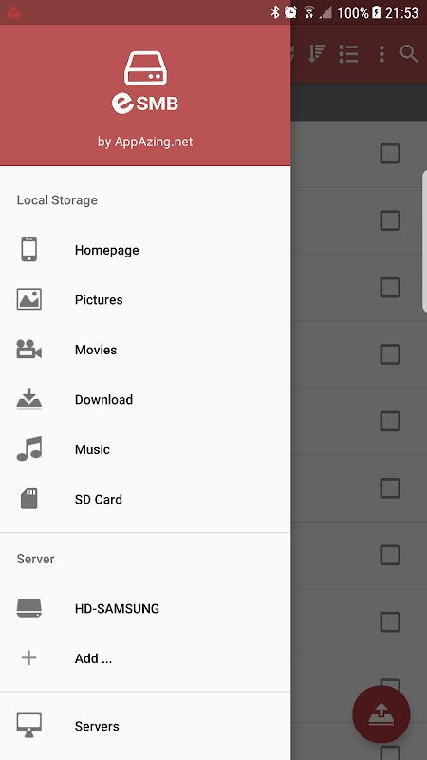Tap the HD-SAMSUNG drive icon
Image resolution: width=427 pixels, height=760 pixels.
pos(29,608)
